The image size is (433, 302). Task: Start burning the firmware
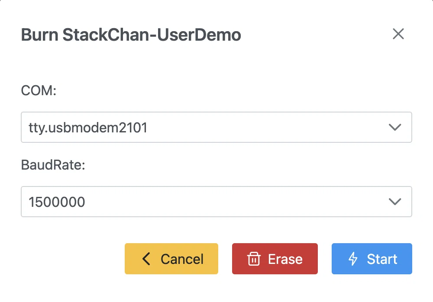[x=372, y=259]
